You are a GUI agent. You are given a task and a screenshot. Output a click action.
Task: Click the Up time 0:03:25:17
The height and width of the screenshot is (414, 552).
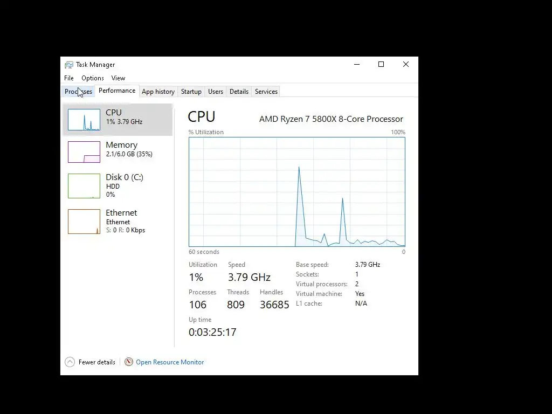click(x=212, y=332)
